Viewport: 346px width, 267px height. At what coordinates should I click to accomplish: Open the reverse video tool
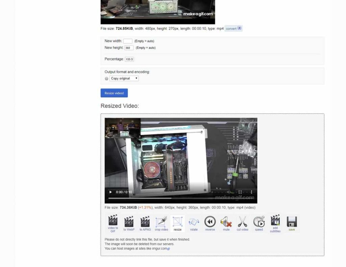click(x=210, y=223)
